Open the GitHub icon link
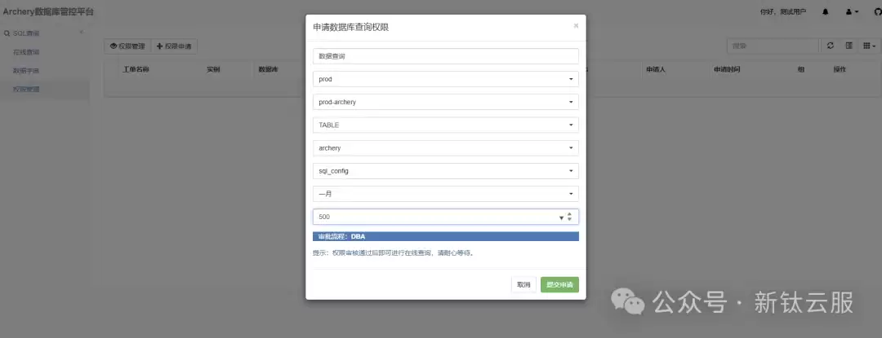882x338 pixels. pos(878,11)
